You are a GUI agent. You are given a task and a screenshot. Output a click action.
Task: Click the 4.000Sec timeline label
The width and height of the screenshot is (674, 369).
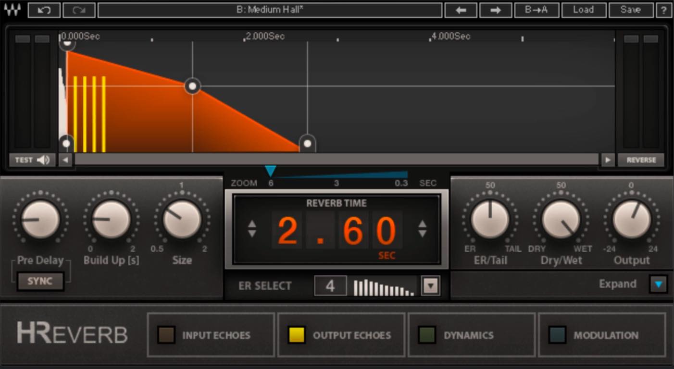[451, 36]
